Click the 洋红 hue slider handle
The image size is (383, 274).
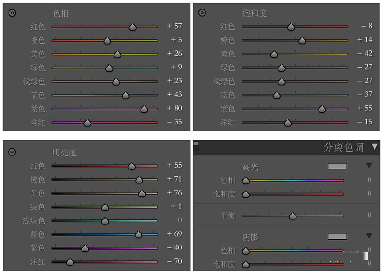click(x=87, y=123)
